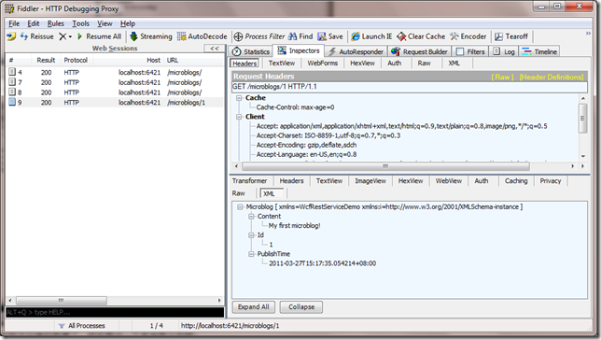
Task: Toggle AutoDecode in the toolbar
Action: click(x=202, y=36)
